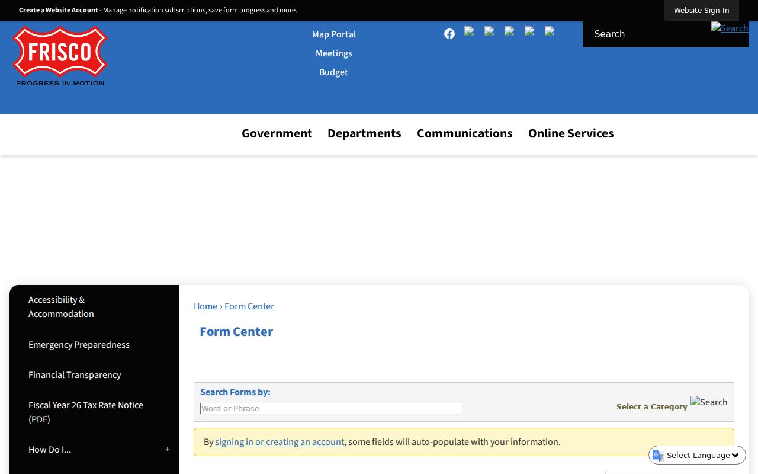Click the Frisco Progress in Motion logo
Screen dimensions: 758x474
tap(60, 57)
